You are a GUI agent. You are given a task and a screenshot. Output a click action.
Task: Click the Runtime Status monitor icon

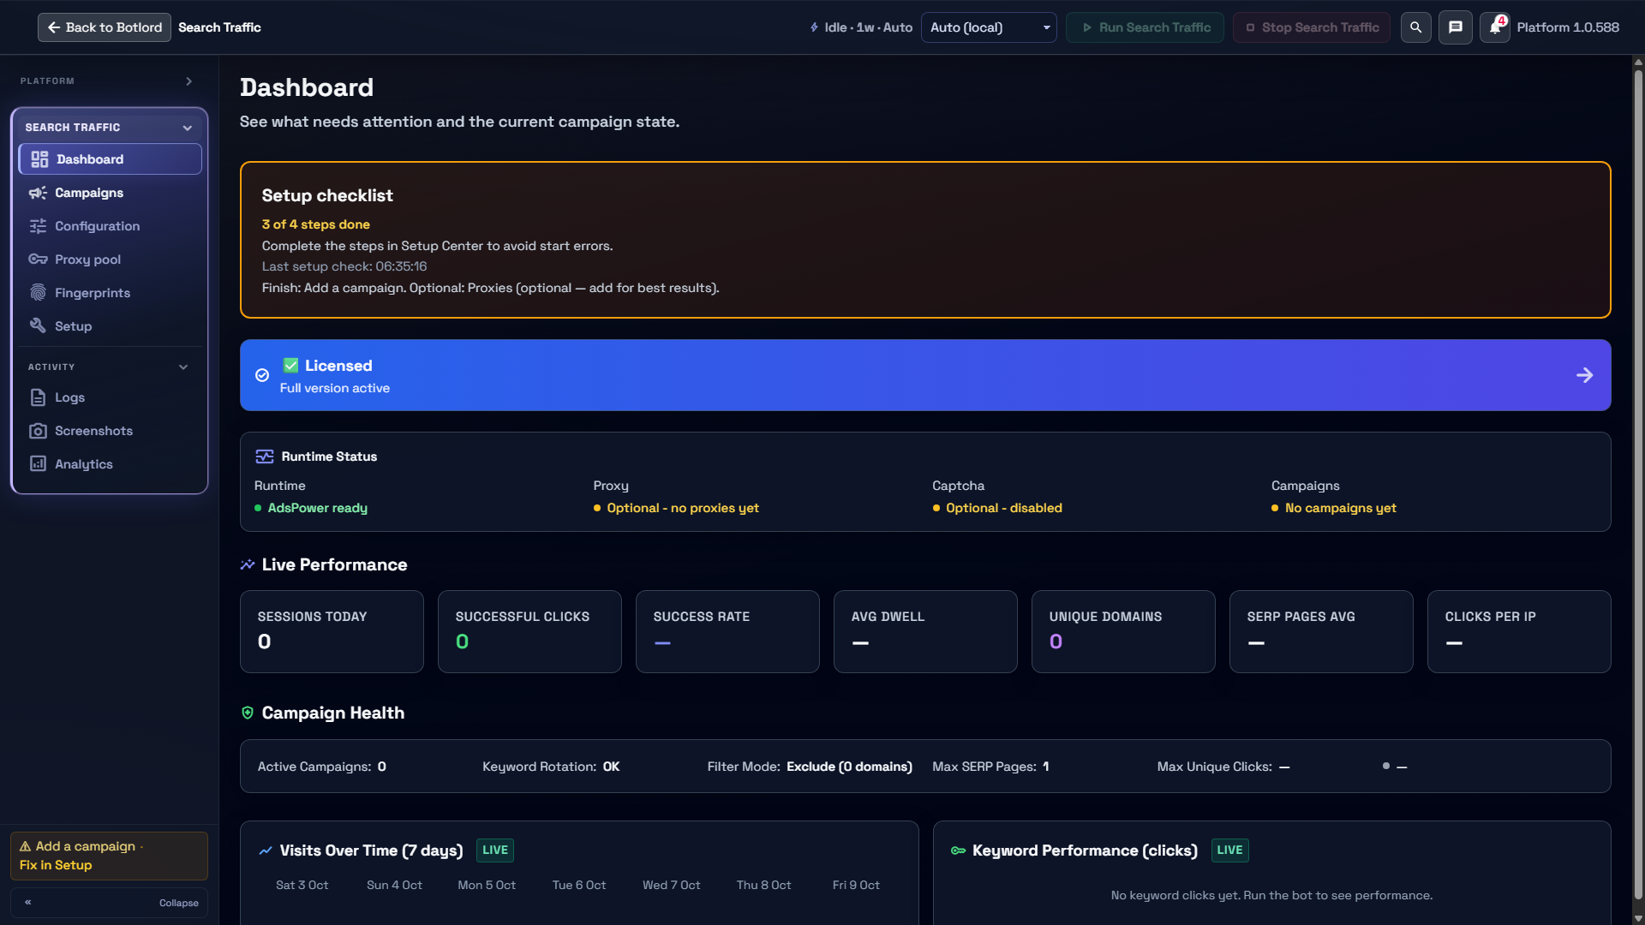[x=265, y=457]
